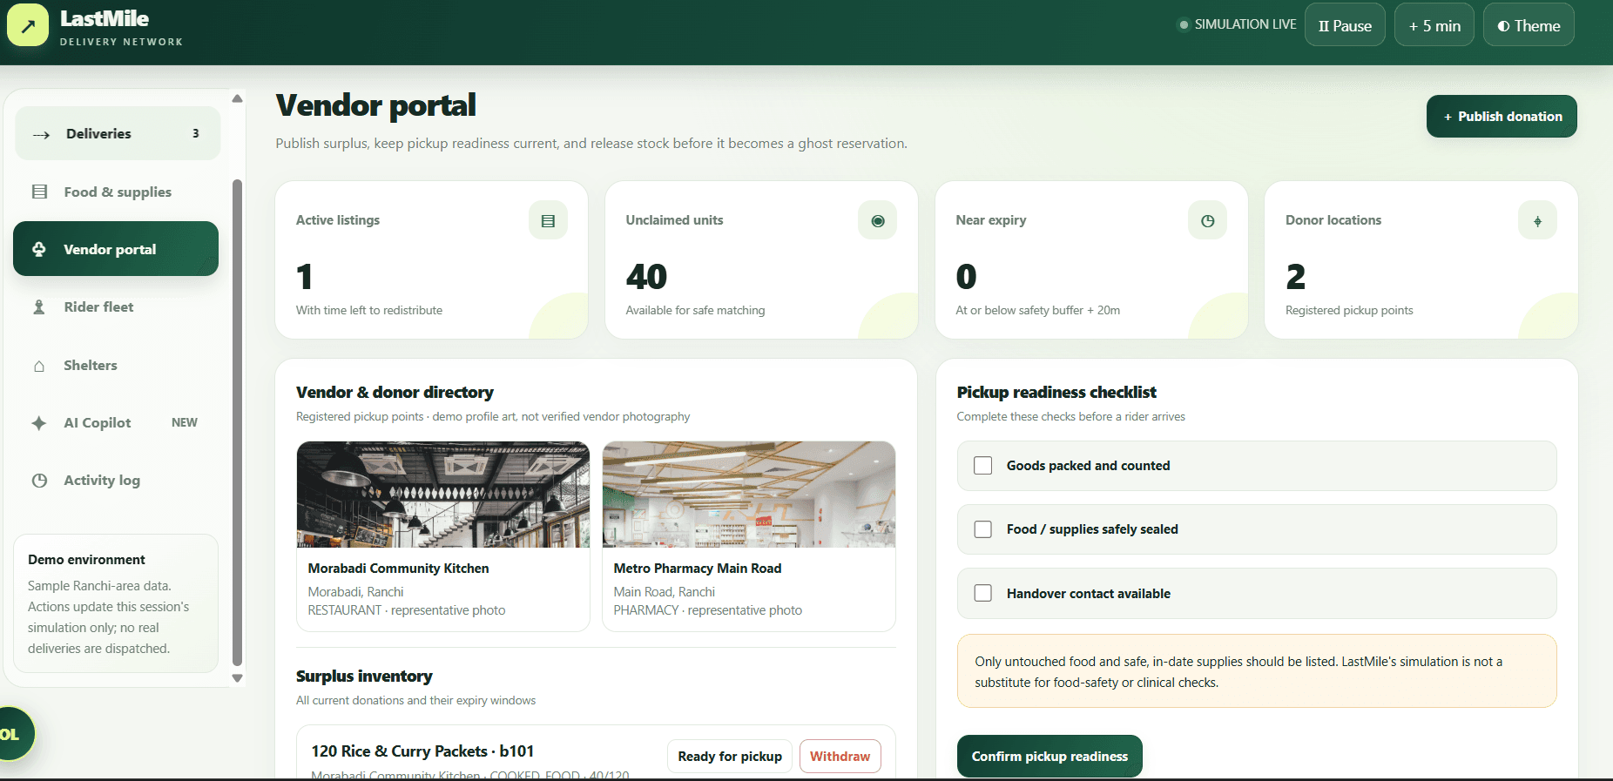Viewport: 1613px width, 781px height.
Task: Open Metro Pharmacy Main Road photo
Action: [749, 495]
